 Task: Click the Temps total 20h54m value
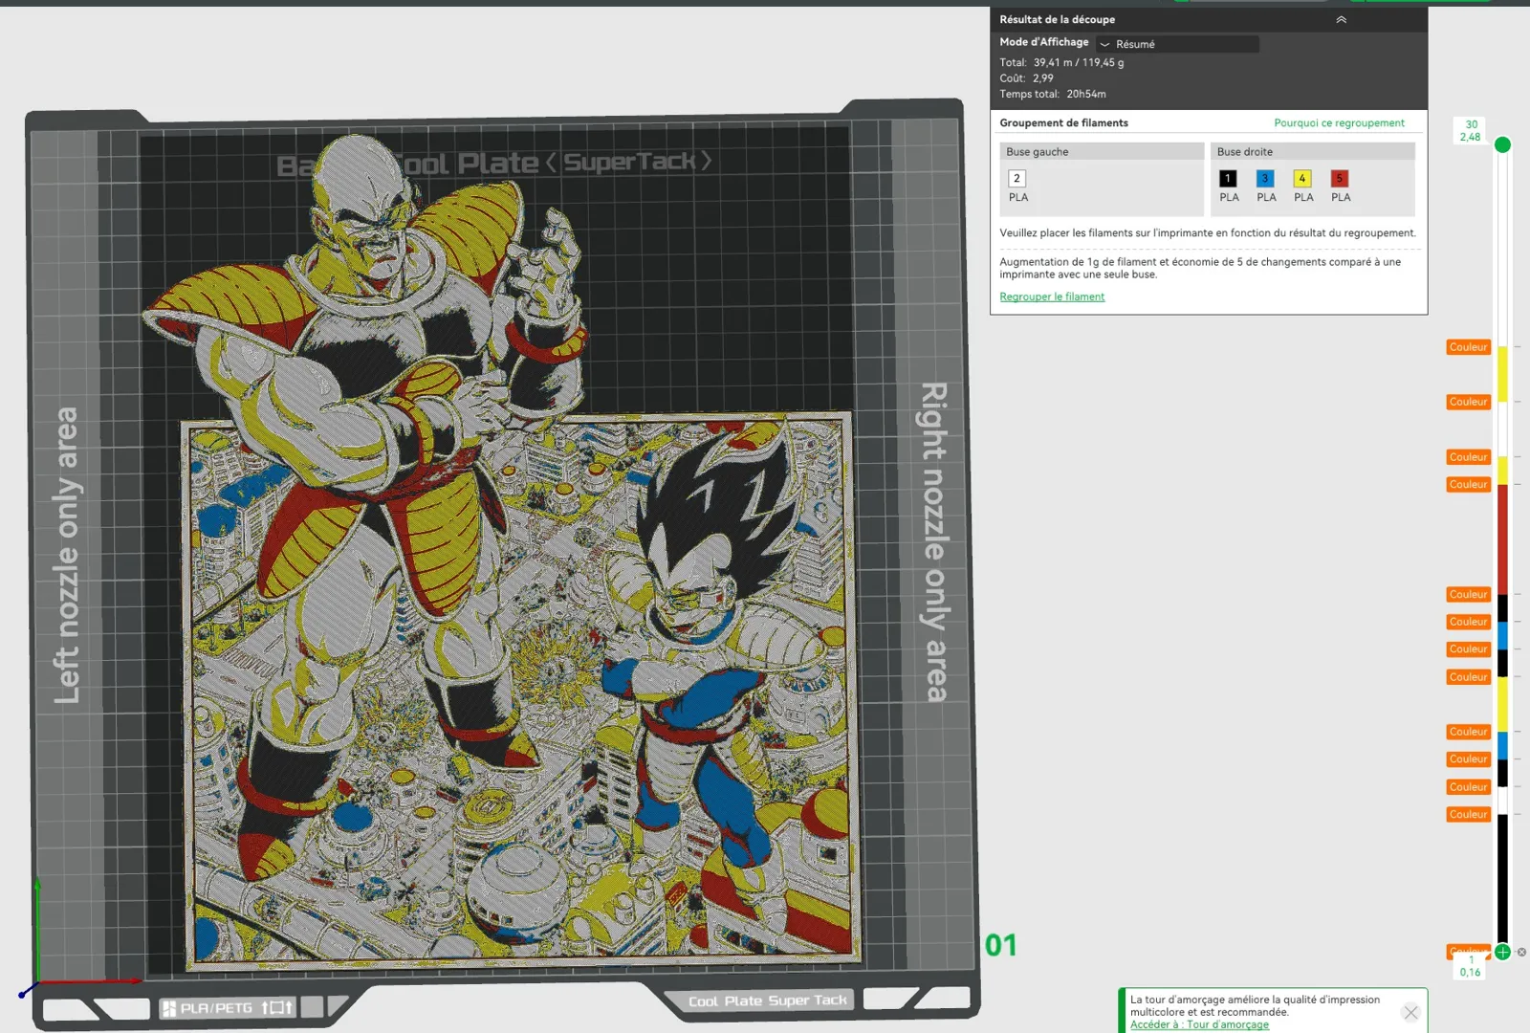pos(1086,94)
